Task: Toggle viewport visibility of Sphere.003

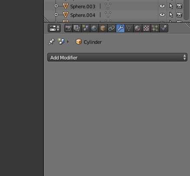Action: click(x=162, y=6)
